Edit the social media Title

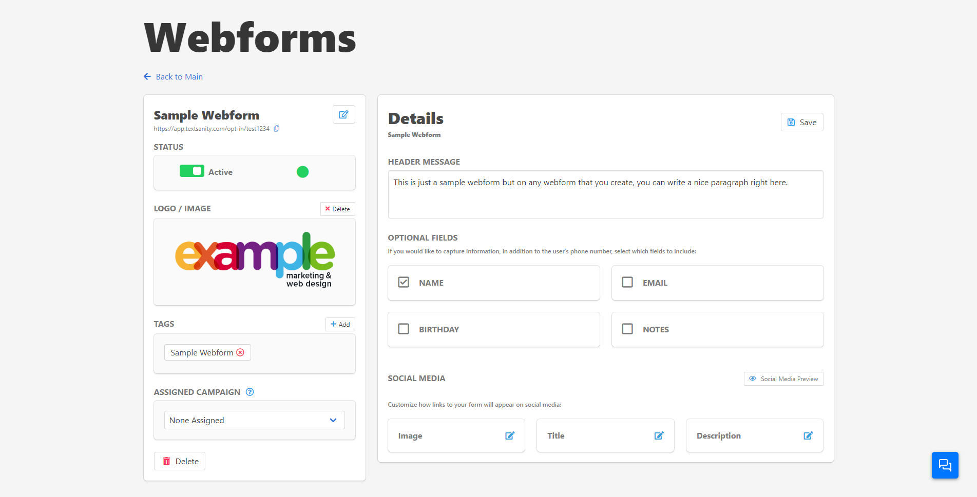pyautogui.click(x=659, y=435)
